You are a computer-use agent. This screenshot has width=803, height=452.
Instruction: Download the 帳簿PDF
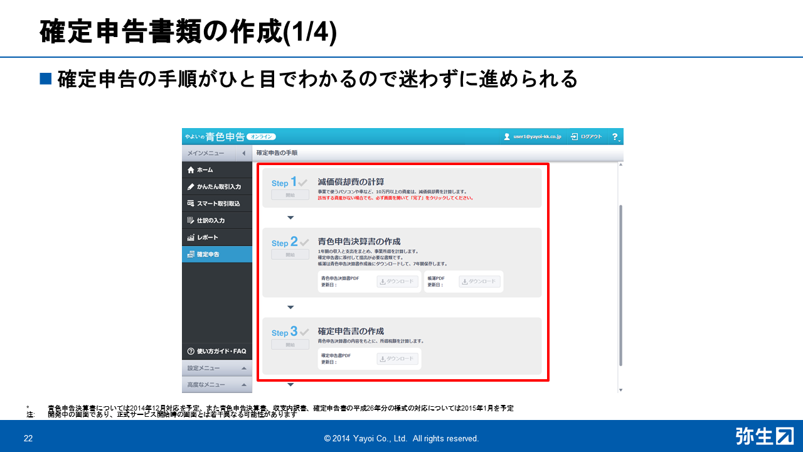[x=479, y=281]
